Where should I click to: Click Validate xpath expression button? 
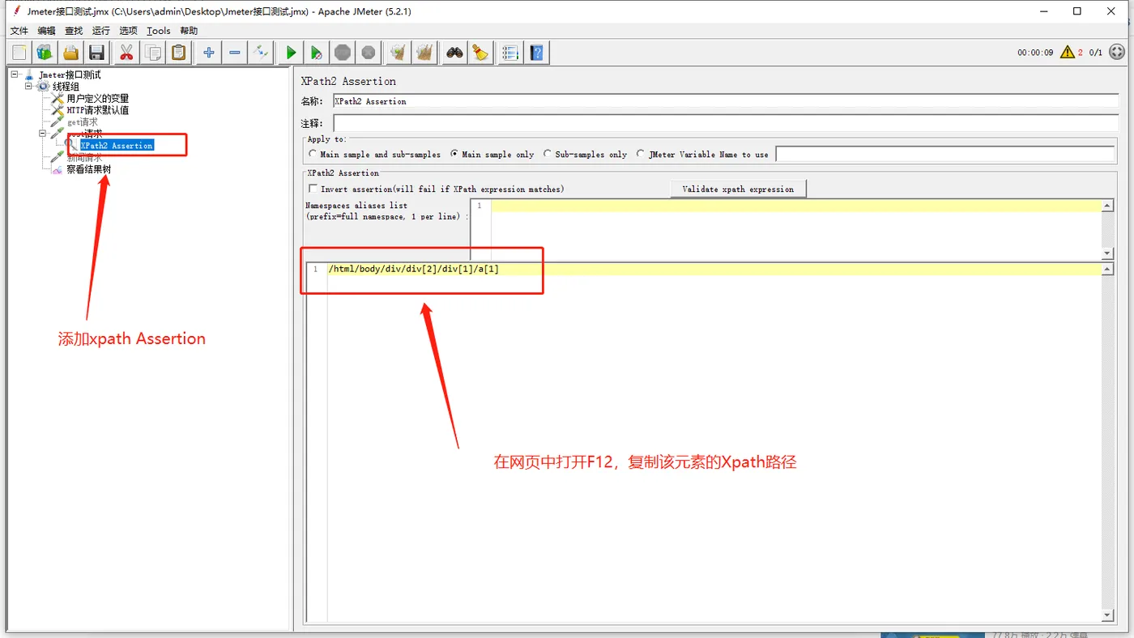coord(738,189)
